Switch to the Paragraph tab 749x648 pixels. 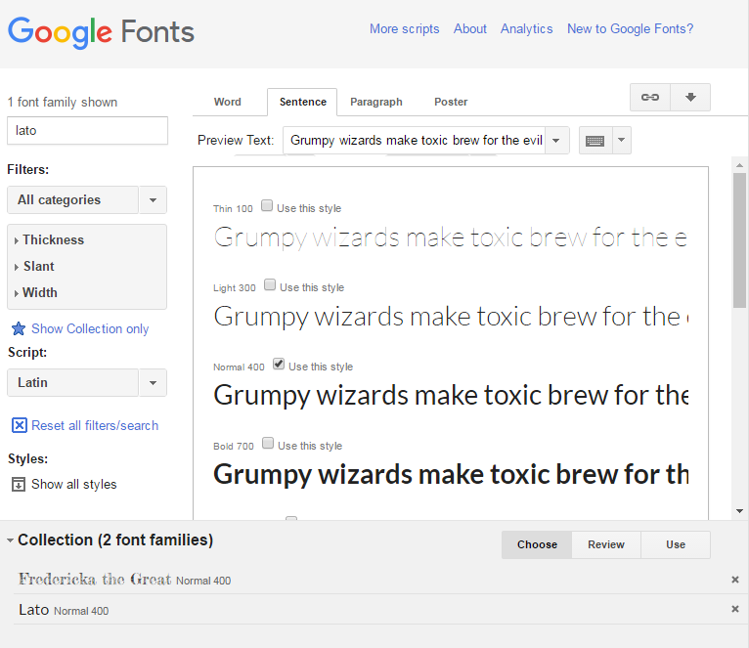pyautogui.click(x=375, y=102)
